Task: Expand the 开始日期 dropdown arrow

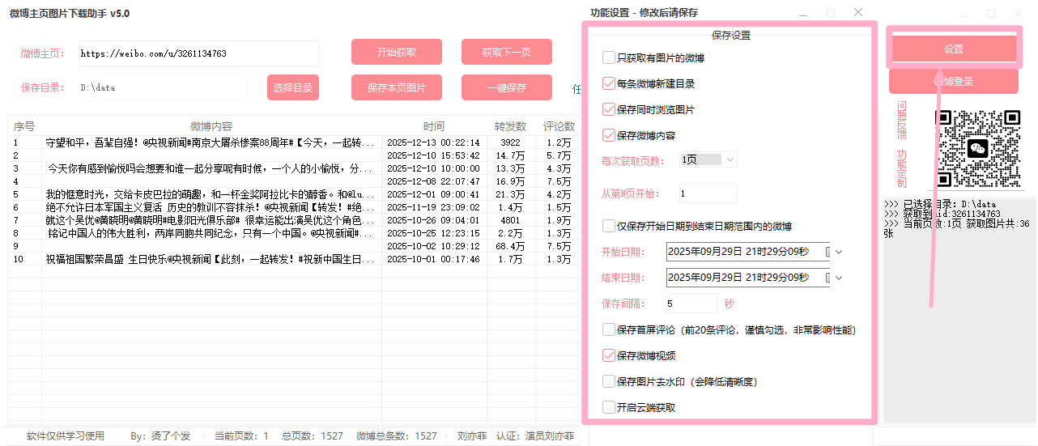Action: coord(839,252)
